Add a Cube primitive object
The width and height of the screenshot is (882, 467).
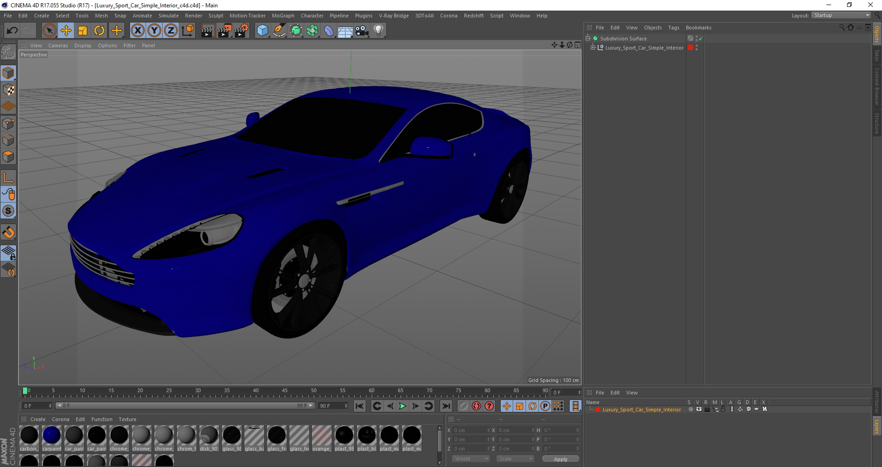pos(262,31)
